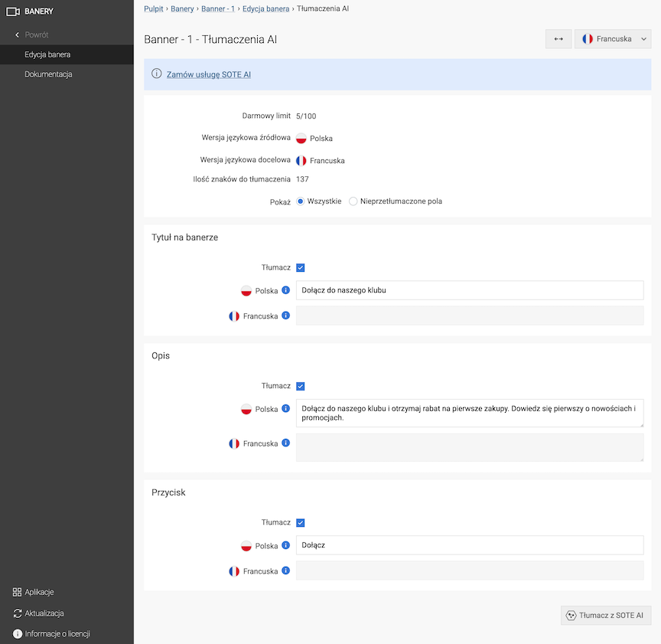Click the Opis section heading
661x644 pixels.
pyautogui.click(x=161, y=355)
